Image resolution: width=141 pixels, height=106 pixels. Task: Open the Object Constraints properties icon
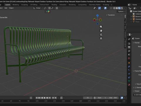click(129, 77)
